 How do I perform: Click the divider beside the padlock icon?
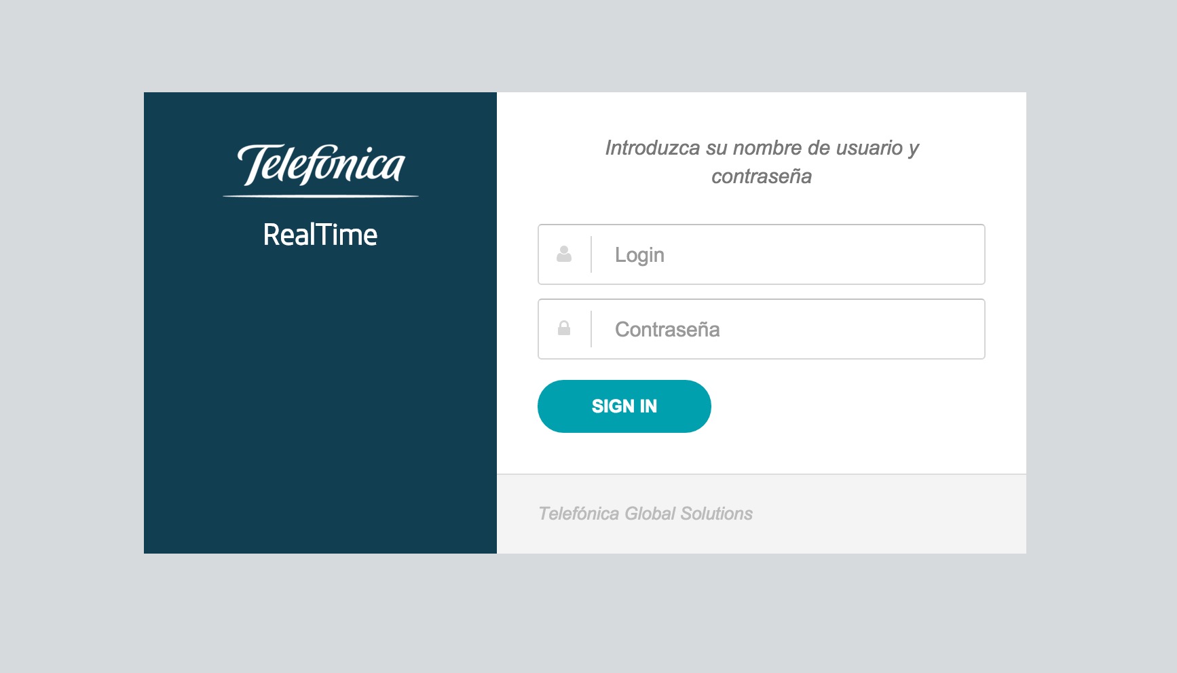tap(591, 329)
